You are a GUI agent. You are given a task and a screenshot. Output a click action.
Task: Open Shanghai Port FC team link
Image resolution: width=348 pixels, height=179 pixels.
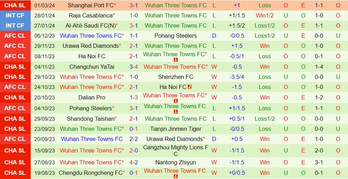point(90,5)
